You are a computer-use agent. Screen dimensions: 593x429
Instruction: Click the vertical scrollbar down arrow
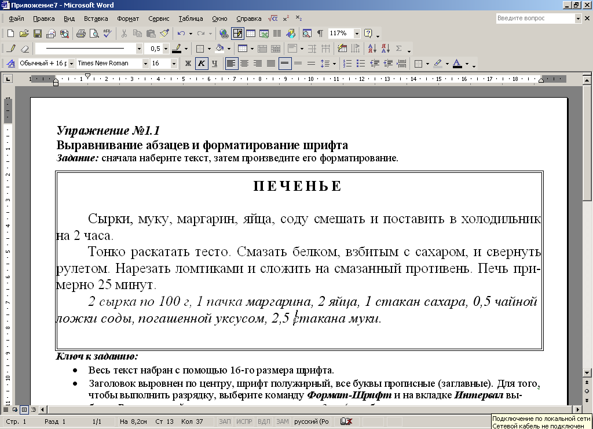587,373
